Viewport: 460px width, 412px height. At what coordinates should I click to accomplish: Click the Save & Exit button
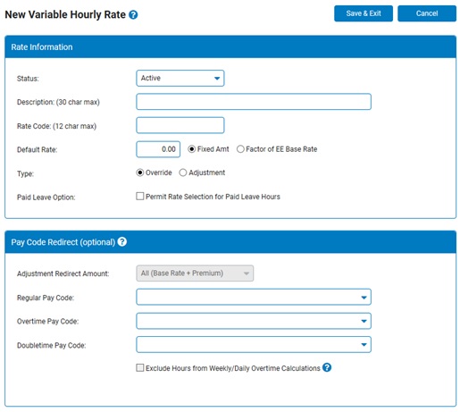pyautogui.click(x=364, y=13)
